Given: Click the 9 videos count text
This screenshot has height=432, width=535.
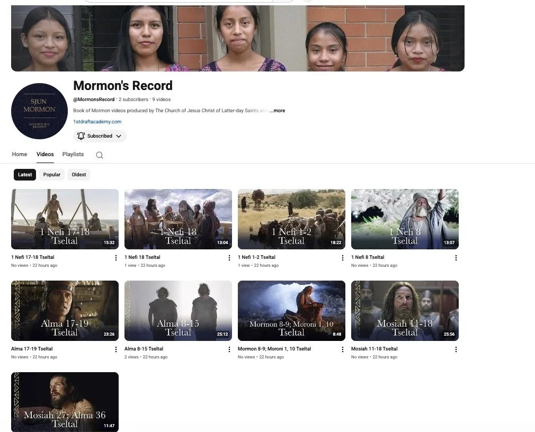Looking at the screenshot, I should (x=162, y=99).
